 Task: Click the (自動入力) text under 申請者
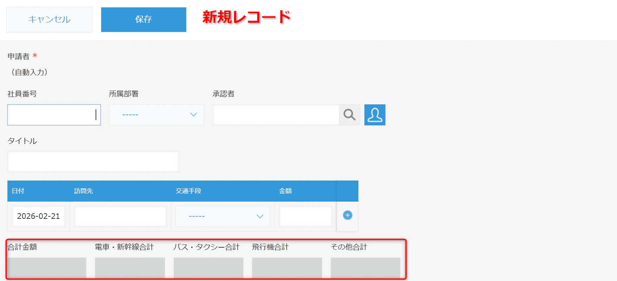pos(30,72)
